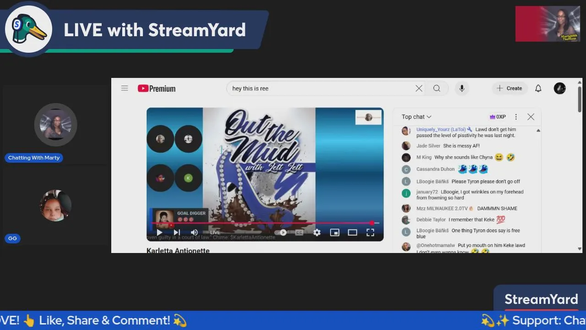Jump to LIVE in the player
586x330 pixels.
pyautogui.click(x=215, y=232)
